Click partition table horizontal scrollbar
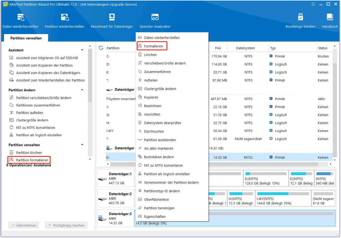 pos(214,164)
